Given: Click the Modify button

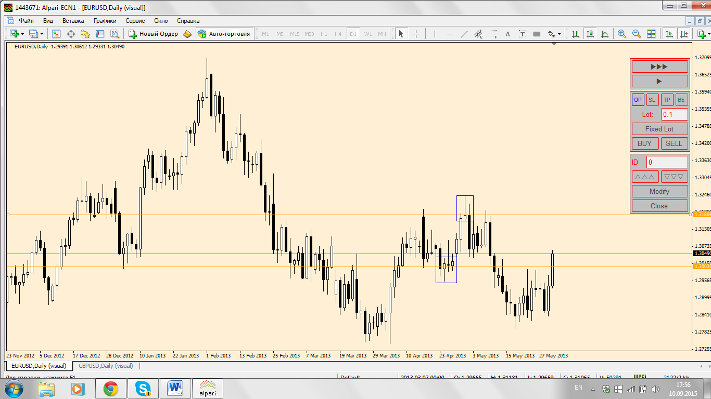Looking at the screenshot, I should point(659,191).
